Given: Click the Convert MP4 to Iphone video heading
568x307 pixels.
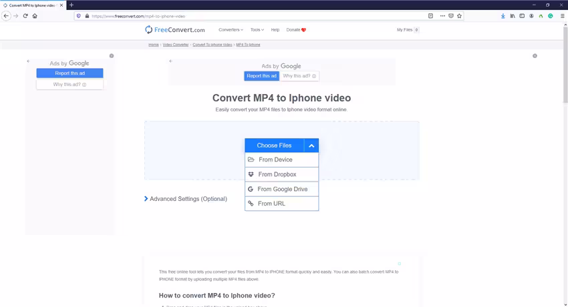Looking at the screenshot, I should (x=281, y=98).
